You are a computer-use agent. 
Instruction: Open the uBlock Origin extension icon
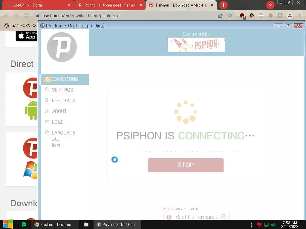click(x=242, y=16)
